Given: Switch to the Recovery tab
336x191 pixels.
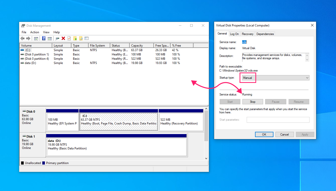Looking at the screenshot, I should click(247, 34).
